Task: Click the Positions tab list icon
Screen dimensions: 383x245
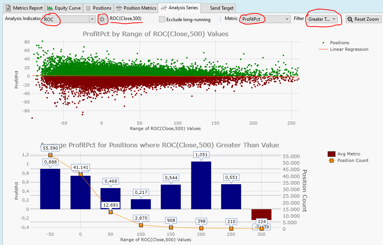Action: pyautogui.click(x=88, y=8)
